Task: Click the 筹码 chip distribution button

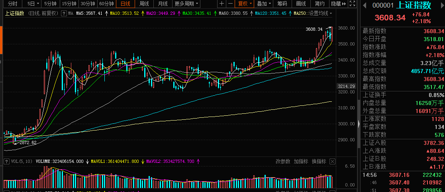Action: coord(282,4)
